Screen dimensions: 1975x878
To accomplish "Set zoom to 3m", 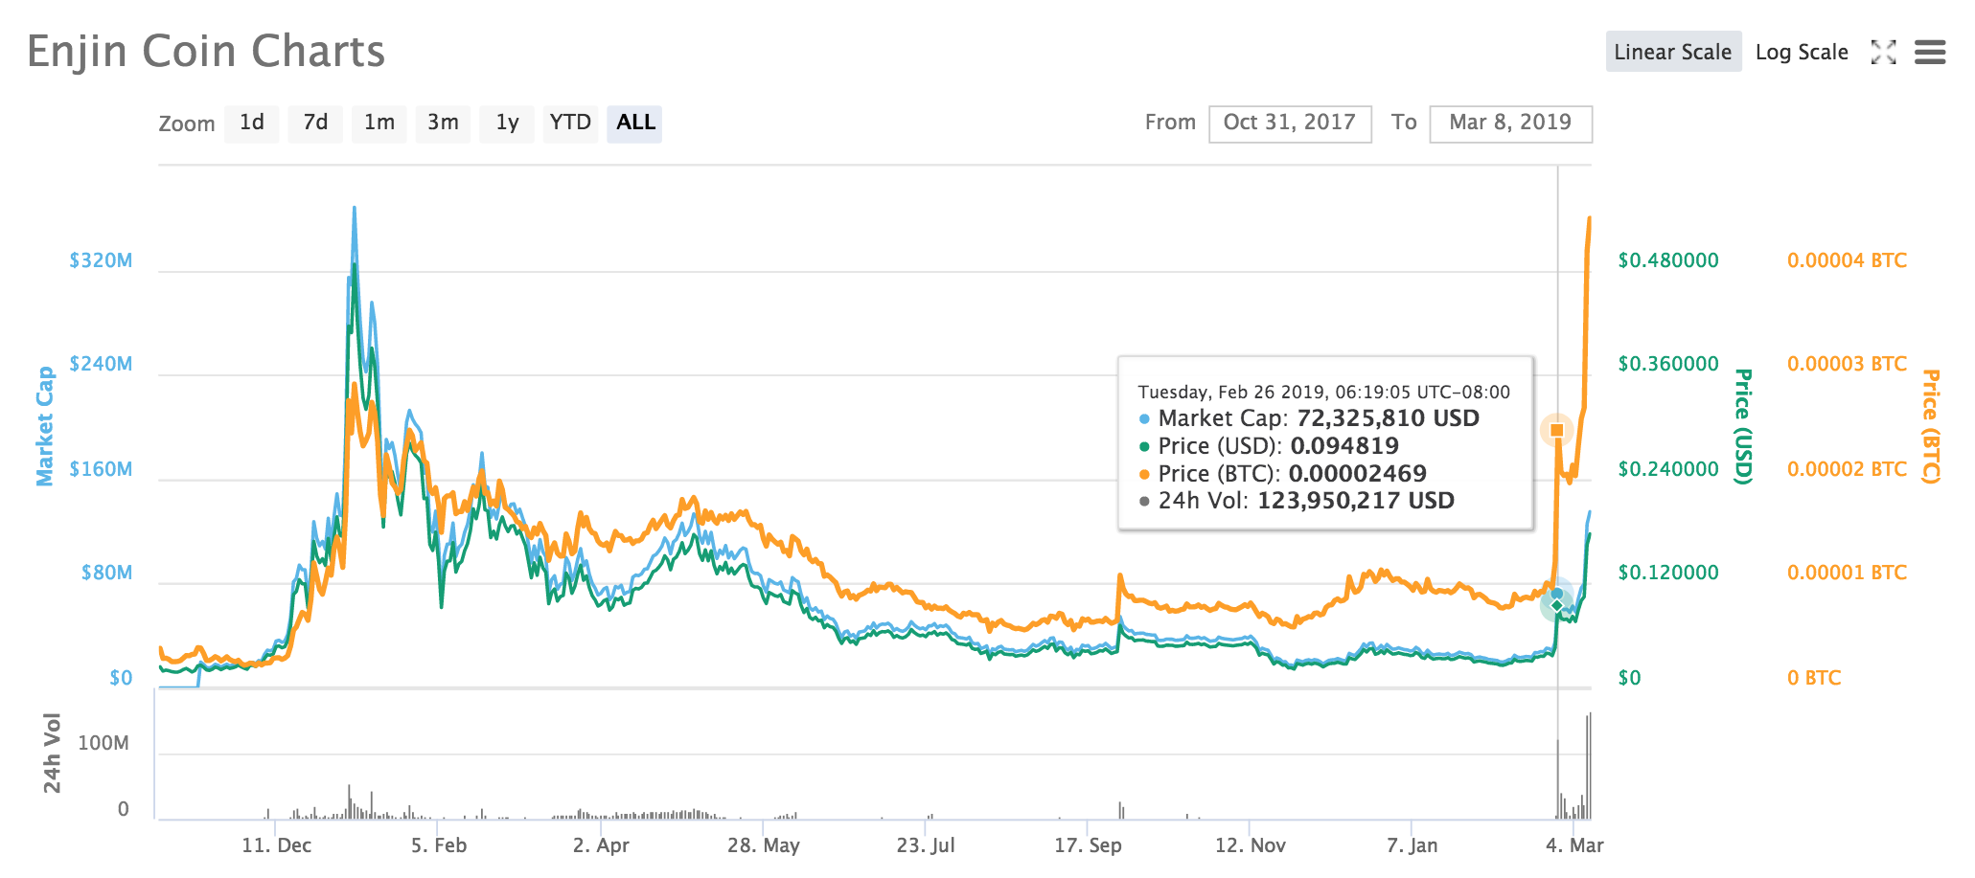I will [443, 123].
